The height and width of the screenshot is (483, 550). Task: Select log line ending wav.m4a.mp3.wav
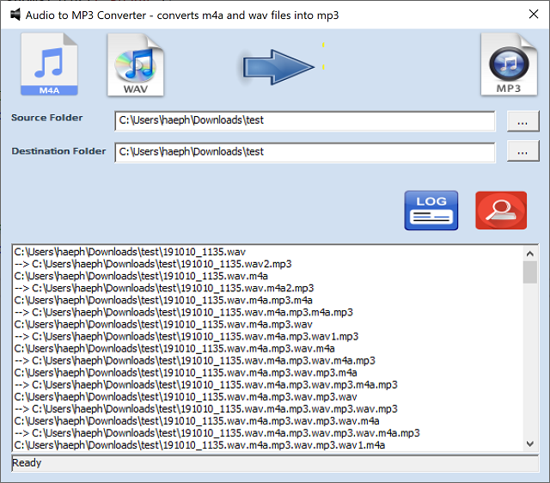[x=163, y=325]
